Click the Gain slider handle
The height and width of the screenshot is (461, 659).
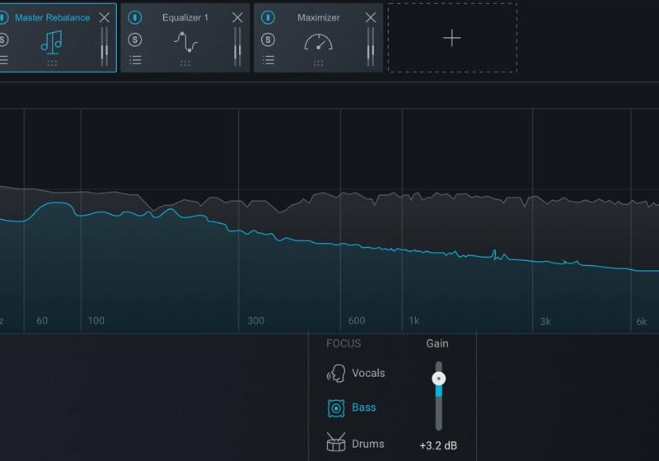coord(439,379)
